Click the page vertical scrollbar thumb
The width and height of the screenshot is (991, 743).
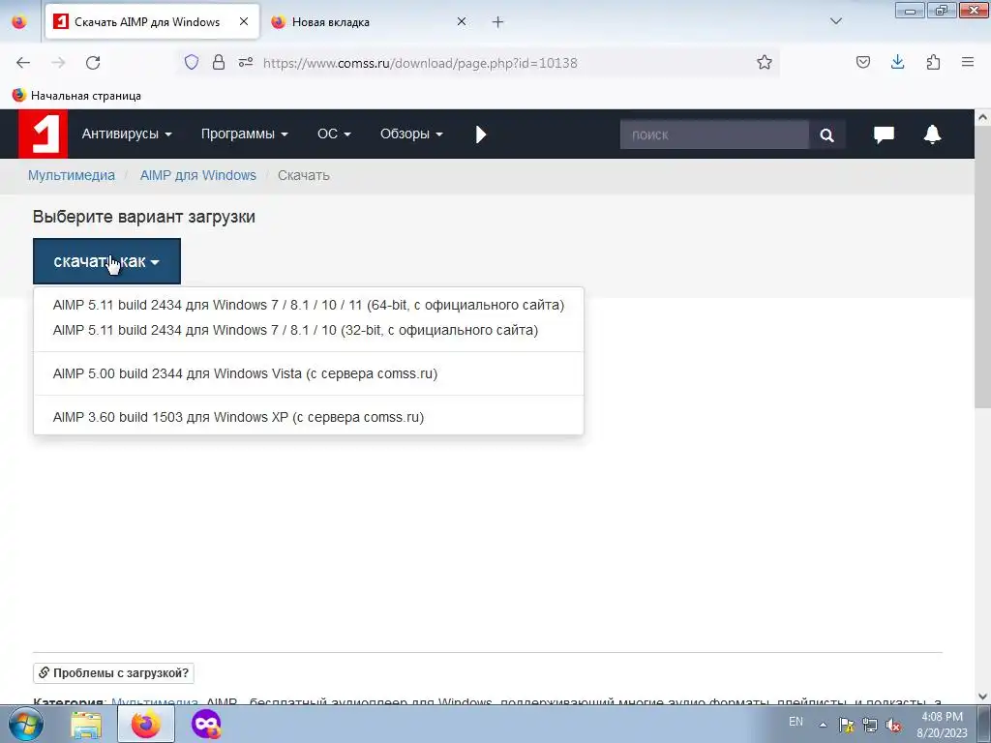(x=982, y=267)
